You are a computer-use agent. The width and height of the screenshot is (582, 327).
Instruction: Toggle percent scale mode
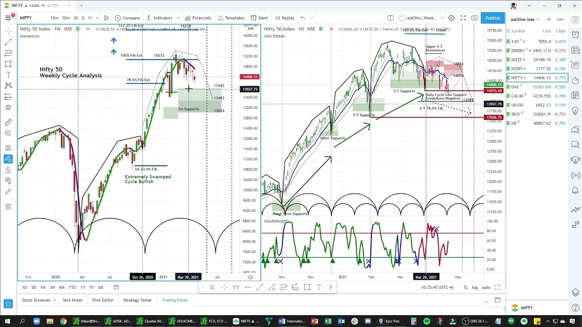(465, 287)
